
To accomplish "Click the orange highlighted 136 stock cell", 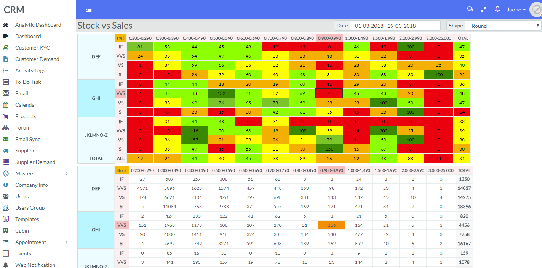I will point(331,225).
